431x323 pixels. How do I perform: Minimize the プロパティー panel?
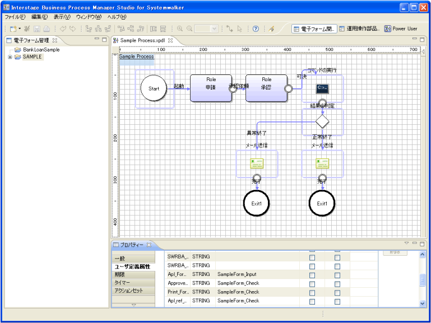point(415,244)
